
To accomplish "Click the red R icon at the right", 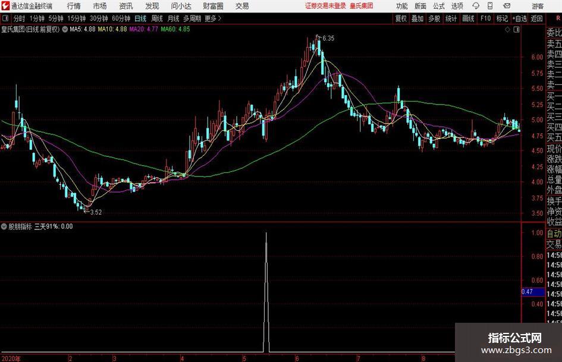I will tap(558, 18).
